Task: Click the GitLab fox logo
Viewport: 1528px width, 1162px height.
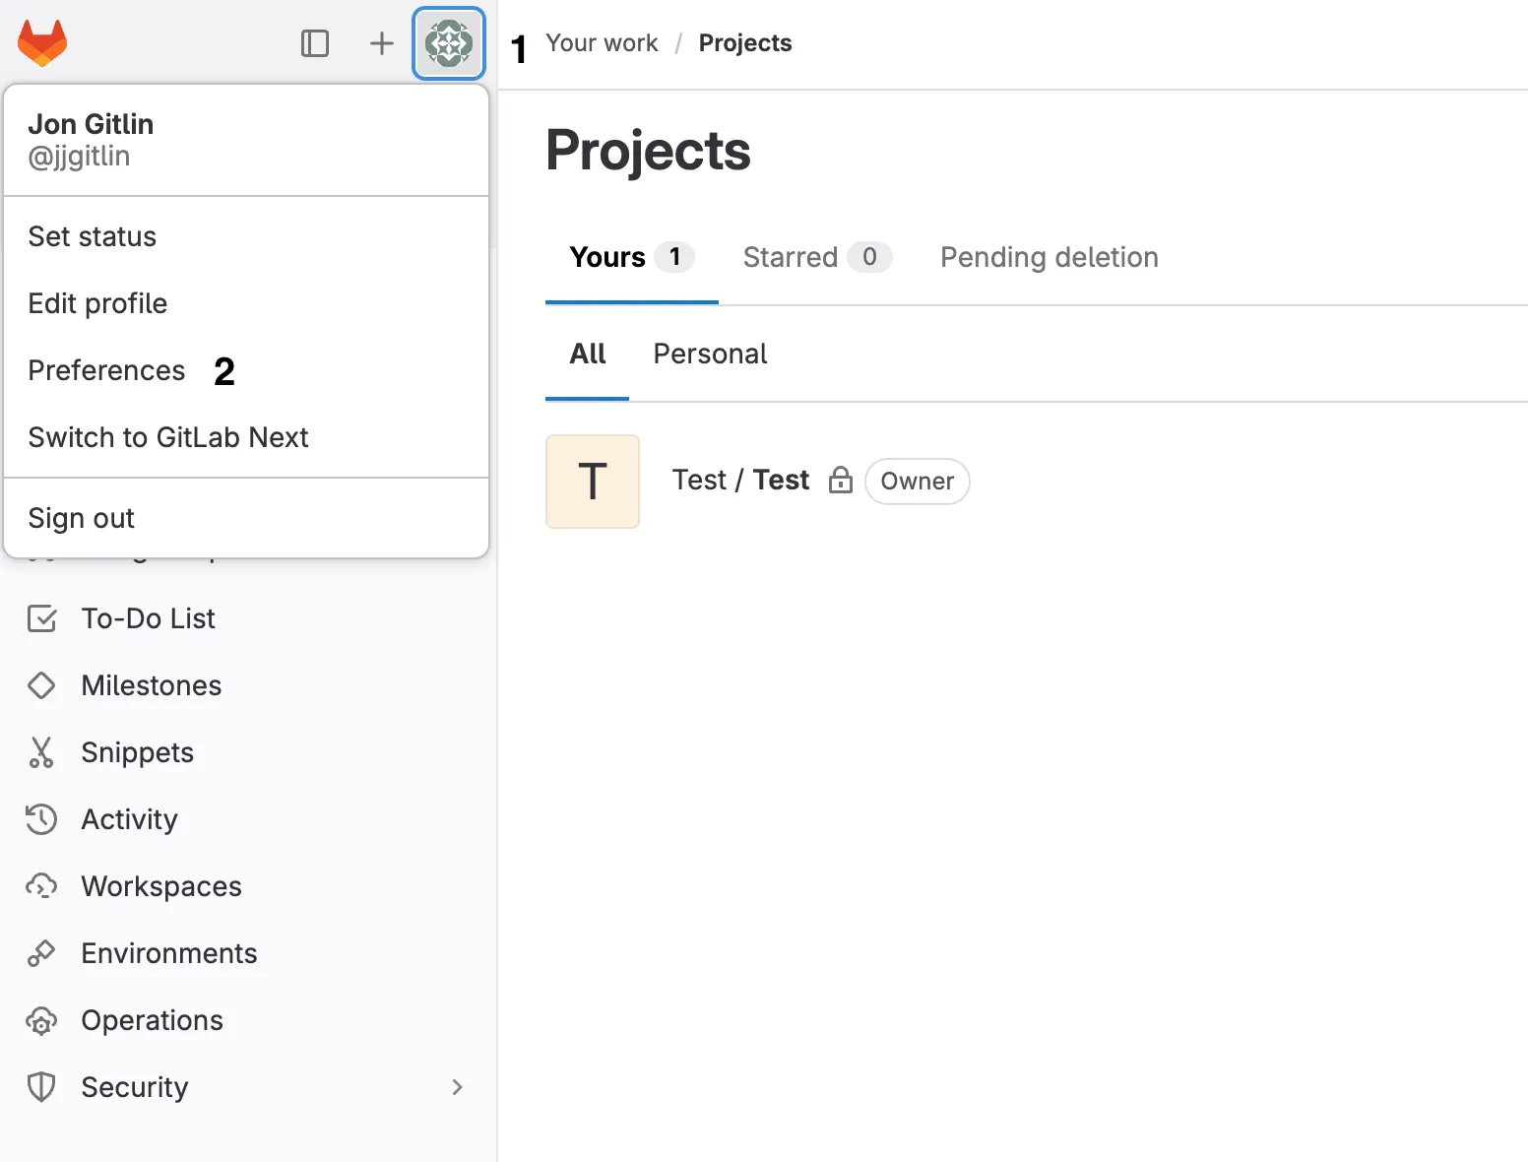Action: tap(42, 43)
